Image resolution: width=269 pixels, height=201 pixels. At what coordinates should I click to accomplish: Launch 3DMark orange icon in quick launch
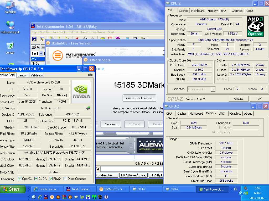click(52, 197)
